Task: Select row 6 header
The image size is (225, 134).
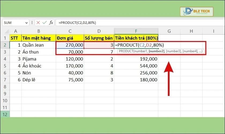Action: [x=5, y=73]
